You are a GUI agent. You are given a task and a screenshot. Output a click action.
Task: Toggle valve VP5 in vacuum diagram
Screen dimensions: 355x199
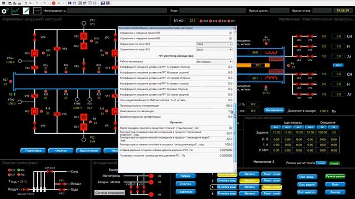84,66
